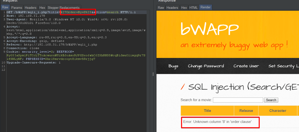The height and width of the screenshot is (132, 299).
Task: Click the Upgrade-Insecure-Requests header line
Action: click(33, 63)
